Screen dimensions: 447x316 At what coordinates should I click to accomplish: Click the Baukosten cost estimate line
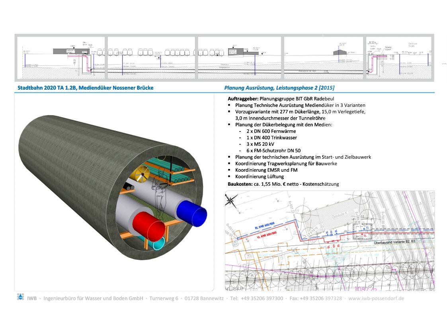[x=283, y=184]
